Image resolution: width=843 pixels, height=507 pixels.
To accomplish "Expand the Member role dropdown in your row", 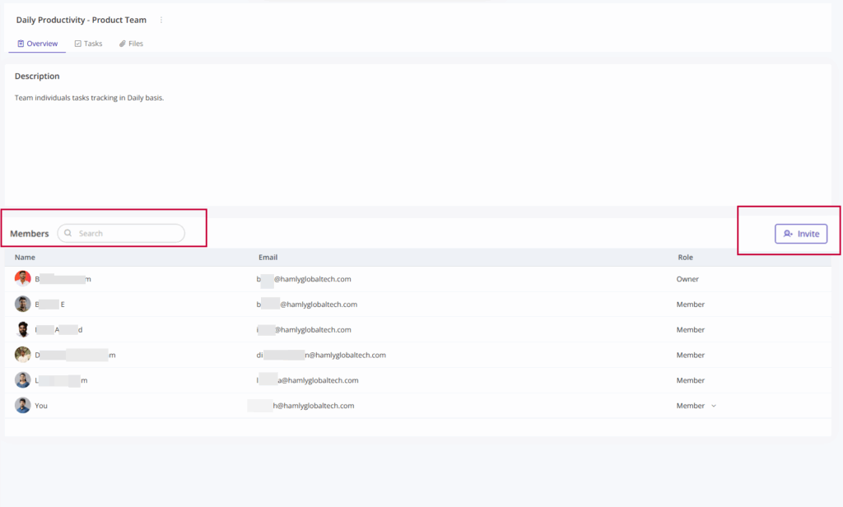I will [713, 406].
